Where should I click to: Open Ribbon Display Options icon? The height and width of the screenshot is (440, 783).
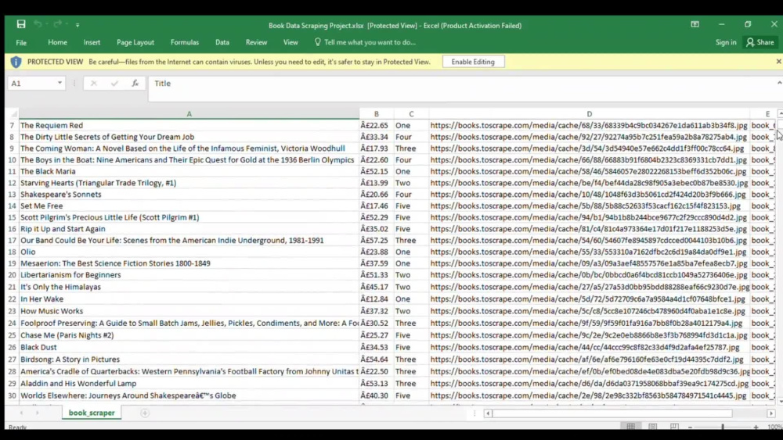(695, 24)
